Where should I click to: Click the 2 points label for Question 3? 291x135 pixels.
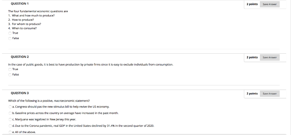pos(252,94)
